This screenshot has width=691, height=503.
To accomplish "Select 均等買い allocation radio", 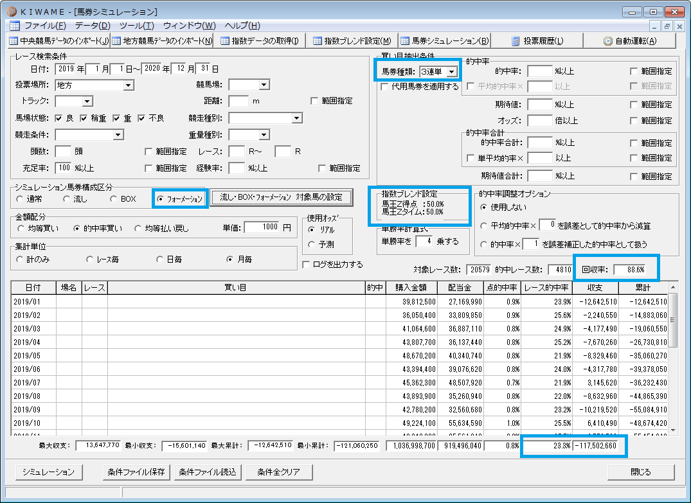I will pyautogui.click(x=21, y=229).
